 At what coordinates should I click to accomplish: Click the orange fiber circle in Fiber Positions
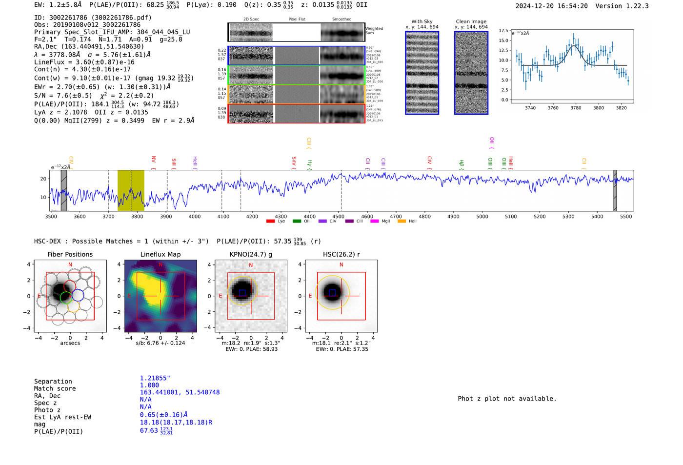coord(74,305)
